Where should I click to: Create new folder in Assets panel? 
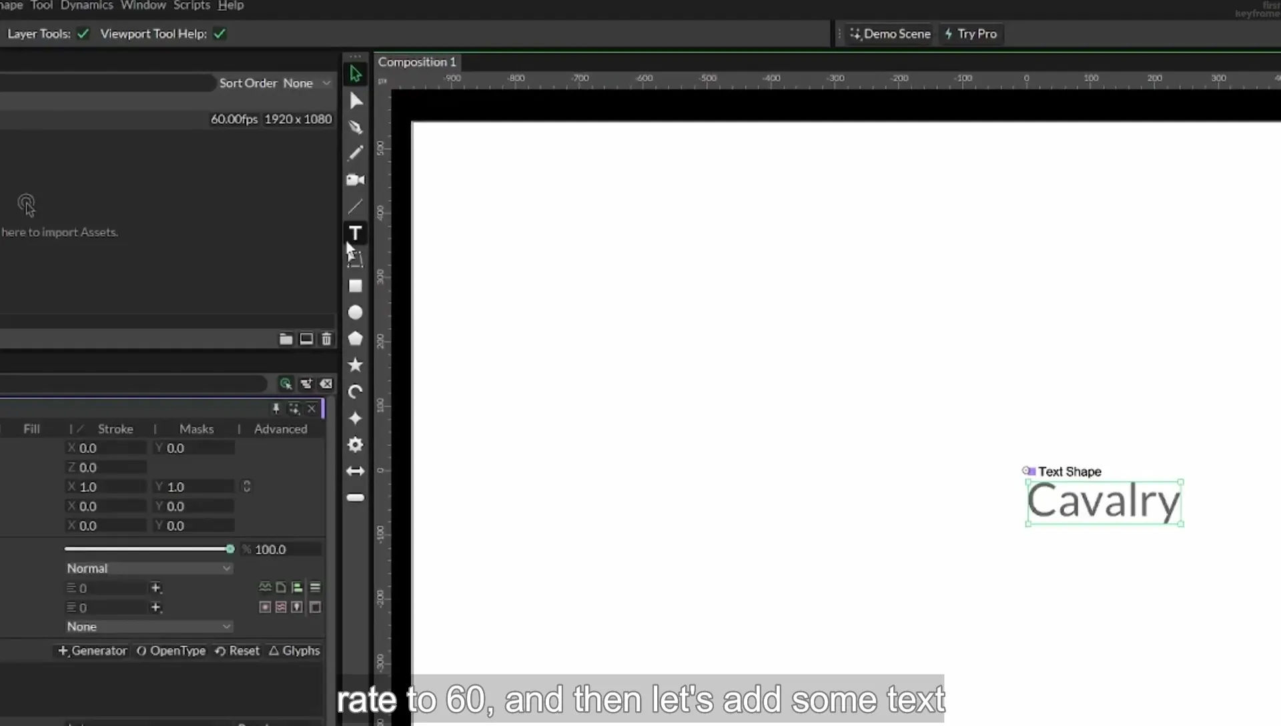[286, 339]
